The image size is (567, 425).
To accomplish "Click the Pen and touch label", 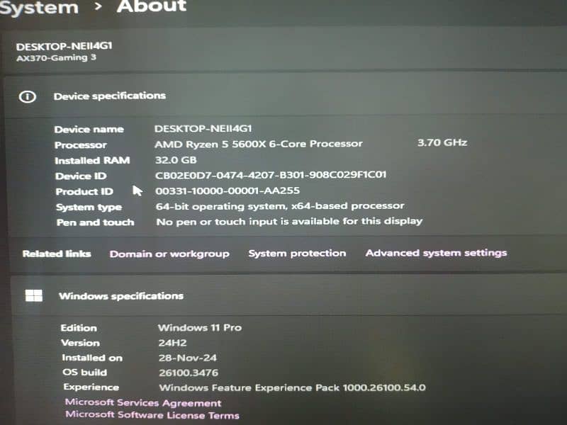I will (95, 222).
